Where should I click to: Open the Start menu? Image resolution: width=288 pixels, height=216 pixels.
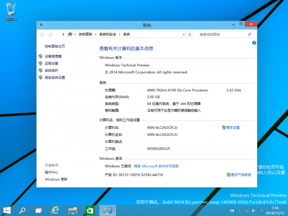[7, 210]
